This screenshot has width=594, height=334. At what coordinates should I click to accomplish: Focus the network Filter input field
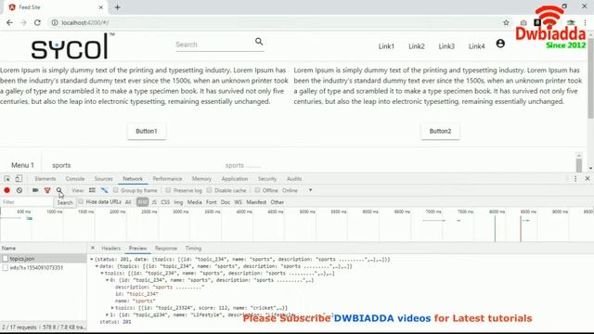click(27, 202)
